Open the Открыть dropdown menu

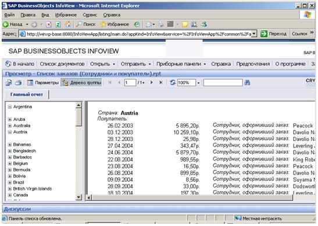click(103, 64)
